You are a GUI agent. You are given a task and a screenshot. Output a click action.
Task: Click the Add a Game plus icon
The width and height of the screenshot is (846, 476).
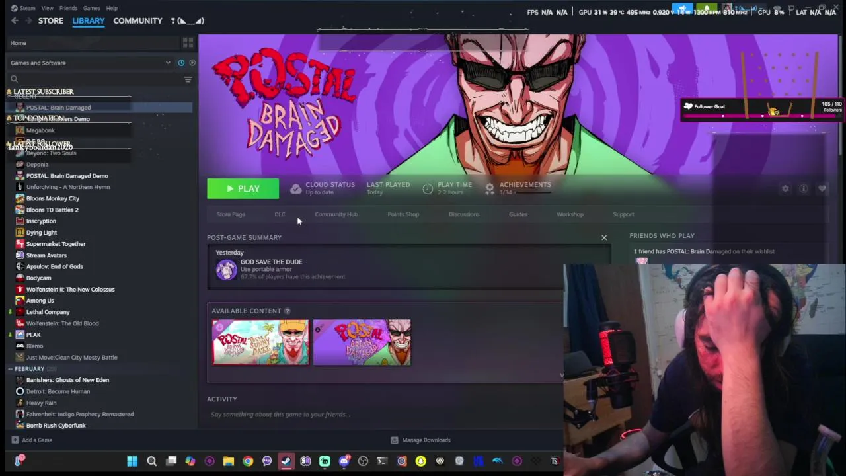(x=15, y=440)
